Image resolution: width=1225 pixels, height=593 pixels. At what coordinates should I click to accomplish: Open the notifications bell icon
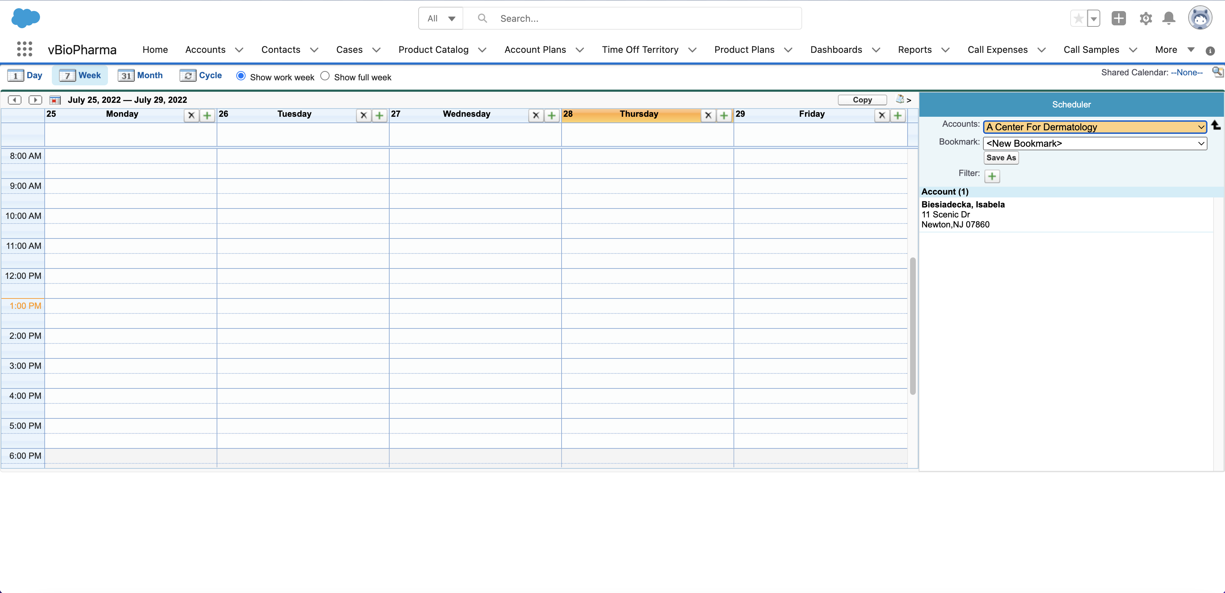coord(1169,19)
